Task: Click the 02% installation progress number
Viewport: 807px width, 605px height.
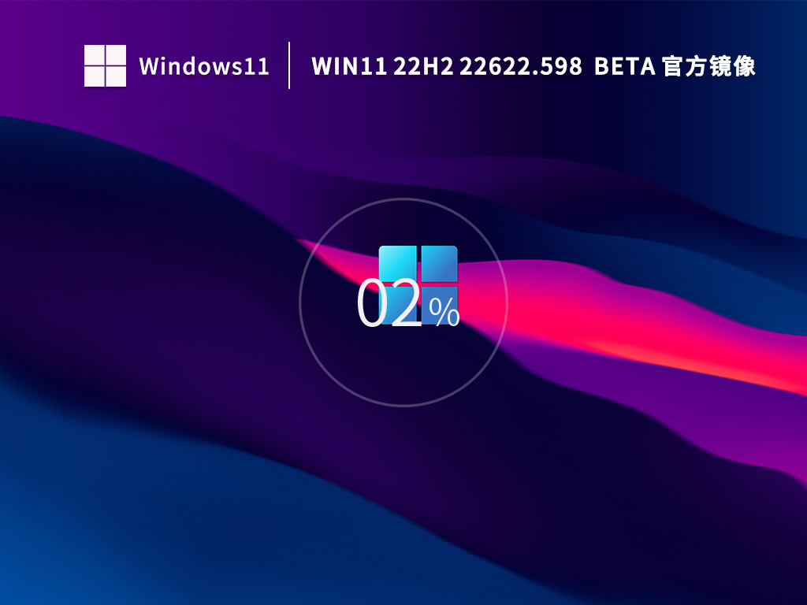Action: coord(407,303)
